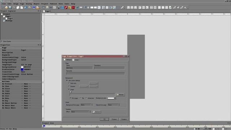Click the OK button
The image size is (231, 130).
104,119
